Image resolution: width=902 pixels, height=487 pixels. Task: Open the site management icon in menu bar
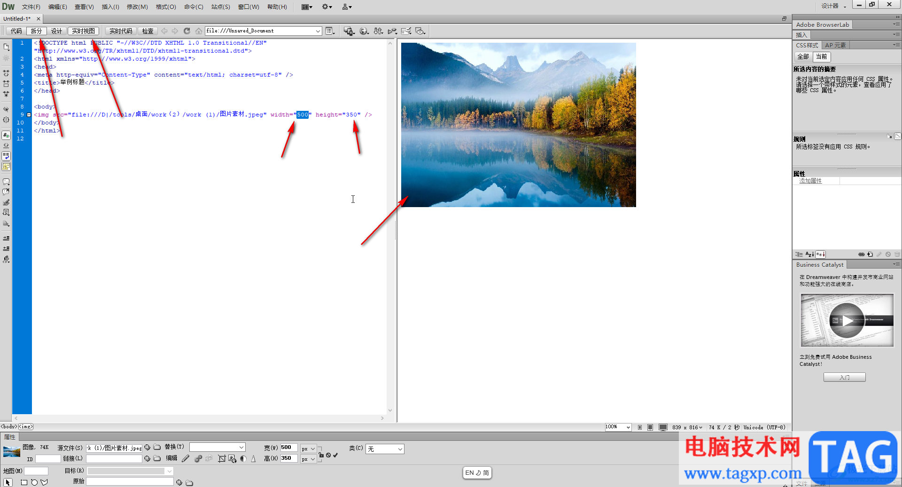[347, 7]
